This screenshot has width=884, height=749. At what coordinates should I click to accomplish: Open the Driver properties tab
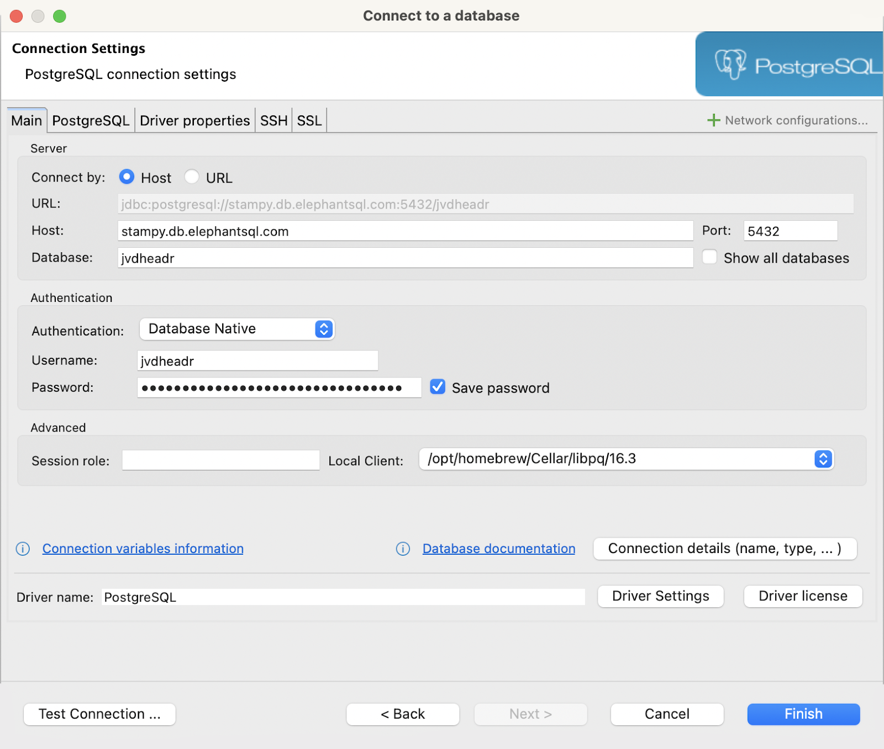(194, 120)
